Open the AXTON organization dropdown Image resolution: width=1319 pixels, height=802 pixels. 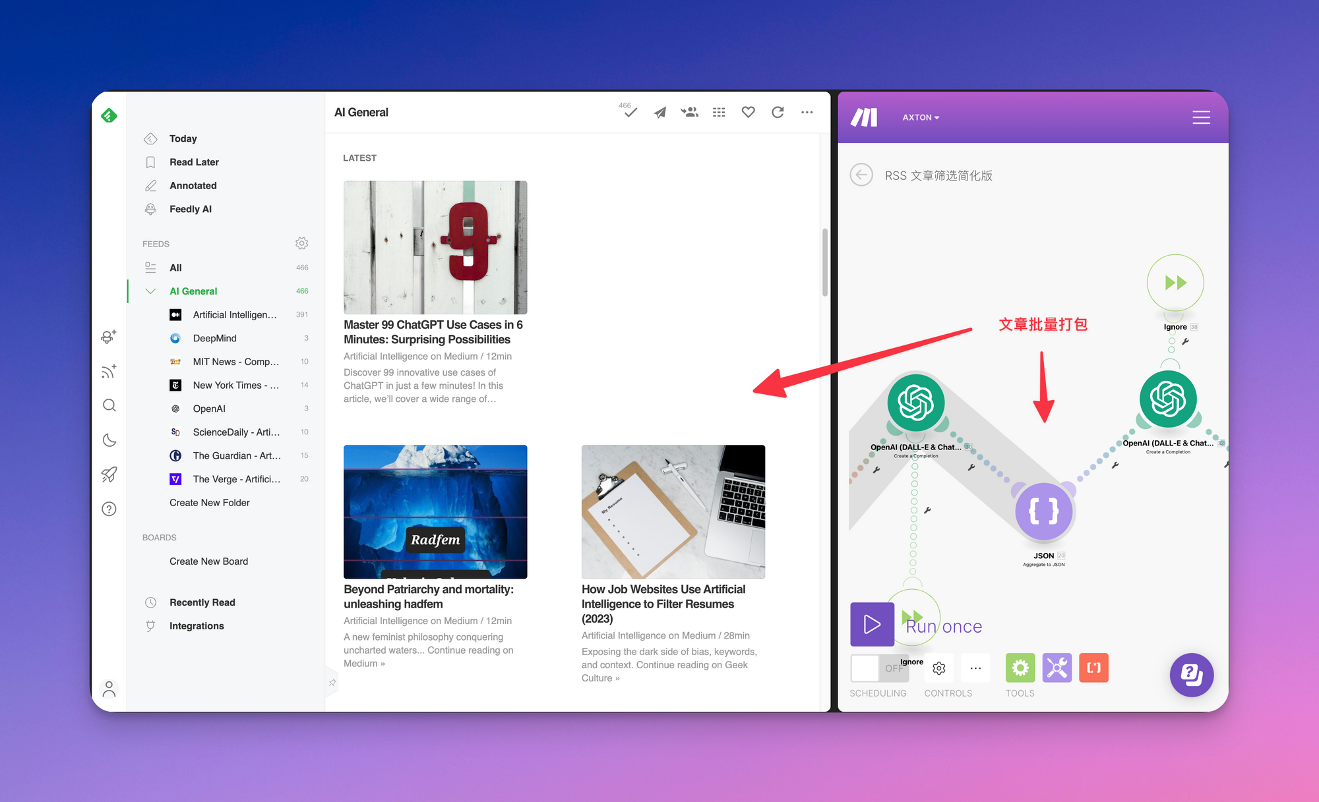point(921,117)
